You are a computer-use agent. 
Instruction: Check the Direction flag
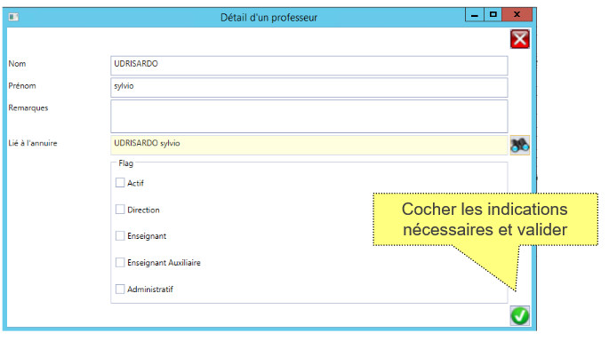click(x=120, y=210)
